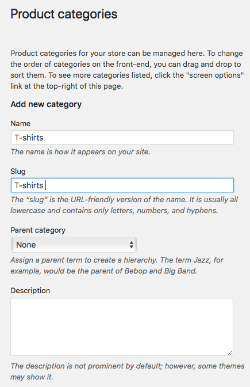The height and width of the screenshot is (387, 250).
Task: Select the "None" value in Parent category
Action: [26, 245]
